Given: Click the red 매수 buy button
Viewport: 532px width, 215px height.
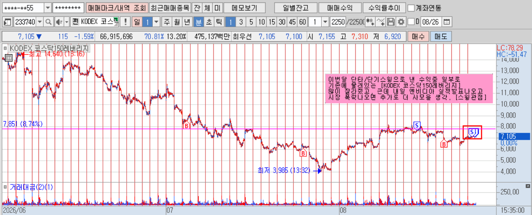Looking at the screenshot, I should [418, 37].
